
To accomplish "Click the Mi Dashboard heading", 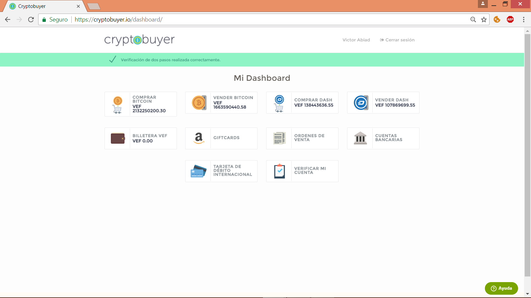I will click(262, 78).
